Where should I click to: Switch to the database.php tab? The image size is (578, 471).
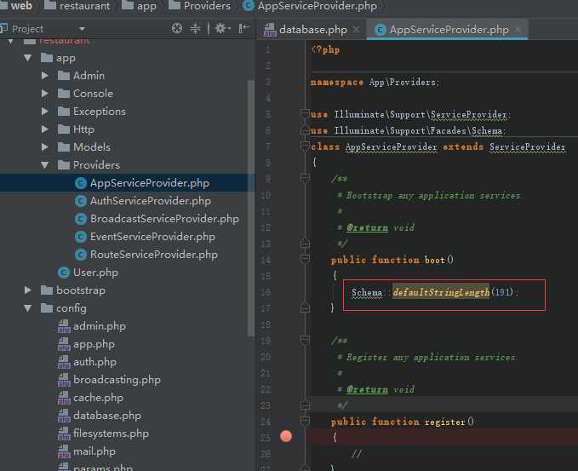point(312,30)
